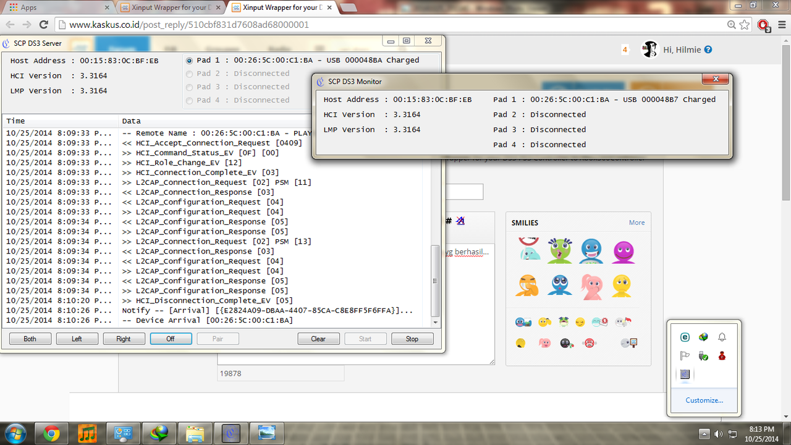791x445 pixels.
Task: Switch to the second Xinput Wrapper browser tab
Action: pyautogui.click(x=172, y=7)
